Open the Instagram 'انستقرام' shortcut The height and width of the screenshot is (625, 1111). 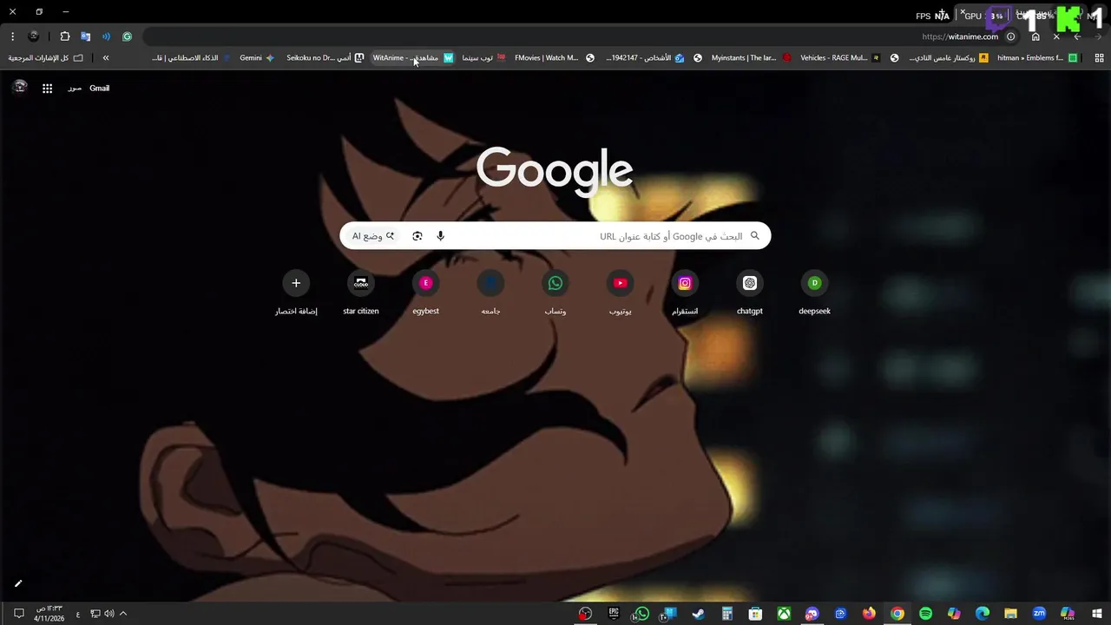point(685,293)
